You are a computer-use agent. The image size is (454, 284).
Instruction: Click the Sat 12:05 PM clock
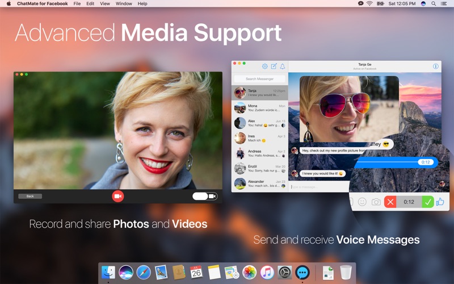[402, 3]
